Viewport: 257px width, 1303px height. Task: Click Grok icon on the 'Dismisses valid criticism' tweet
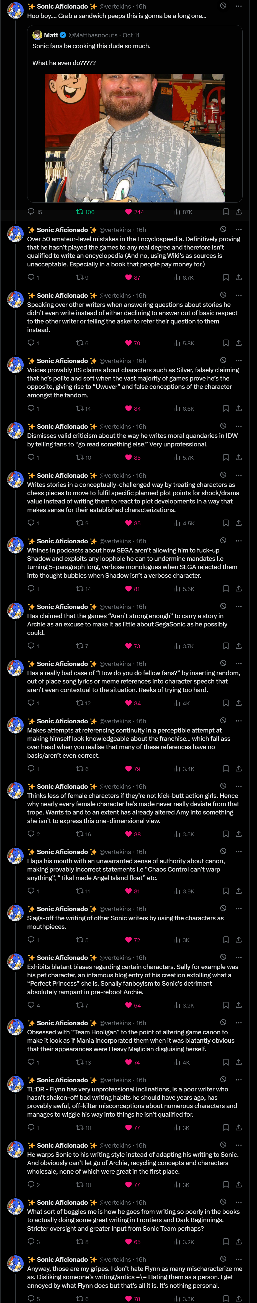(223, 426)
